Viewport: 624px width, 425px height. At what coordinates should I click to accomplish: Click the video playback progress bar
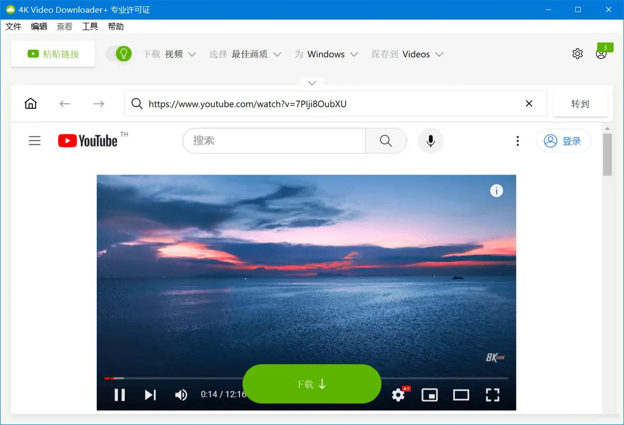(212, 377)
